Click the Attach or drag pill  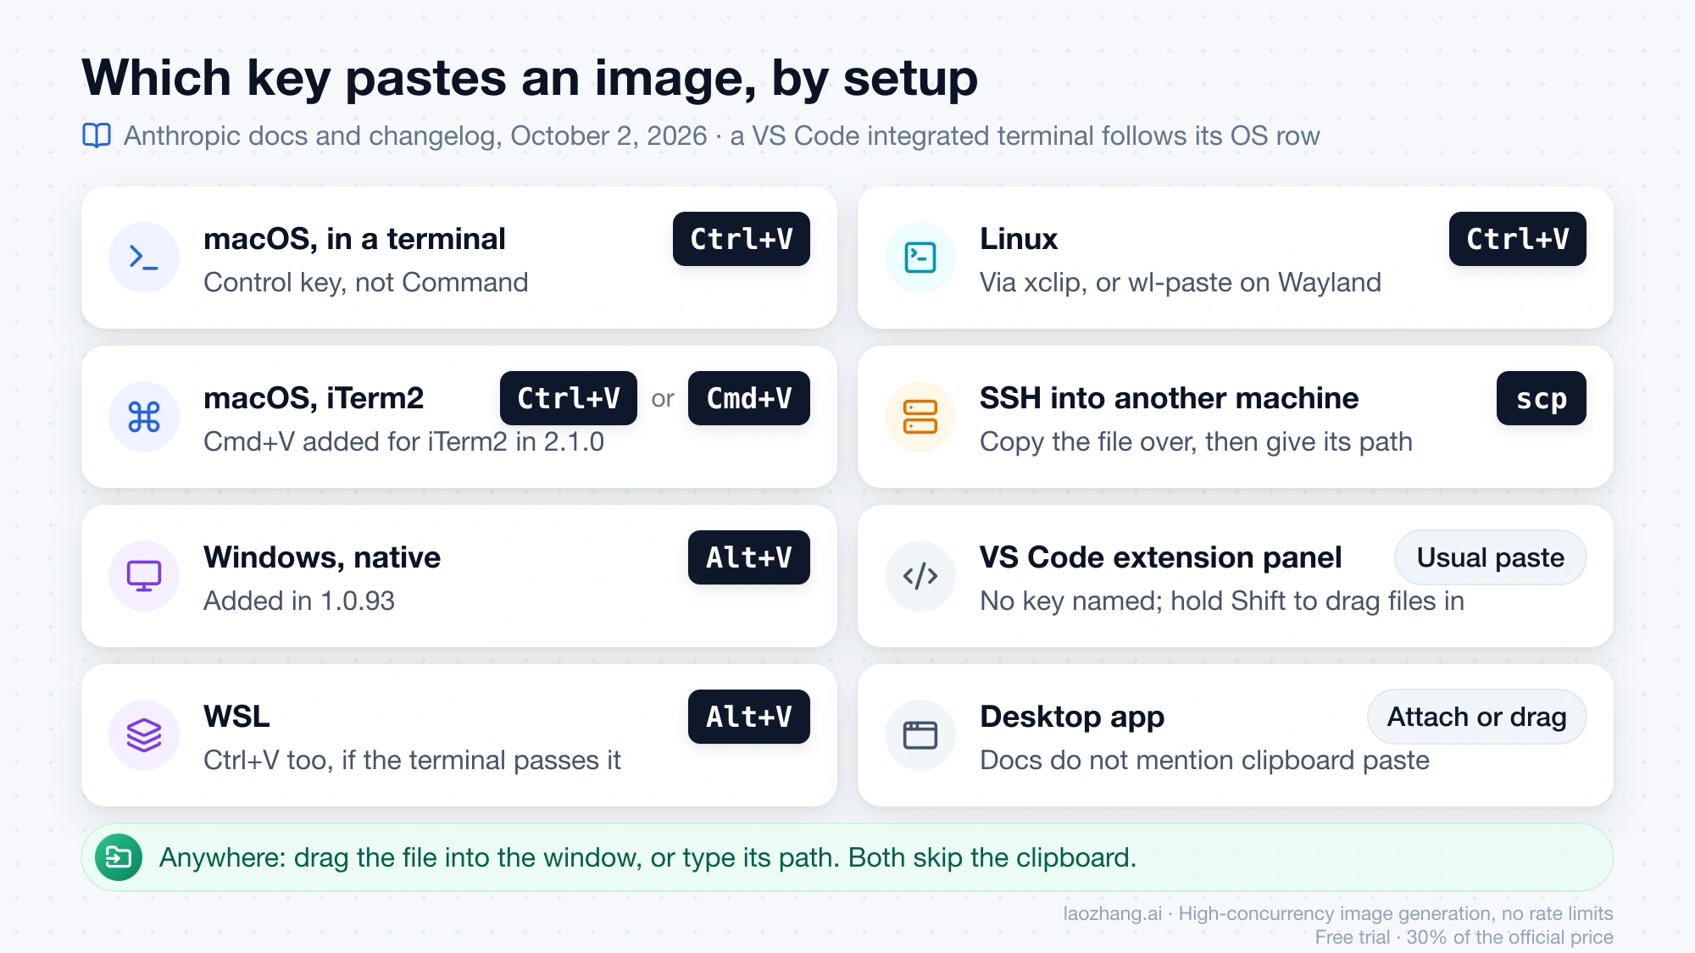pos(1477,717)
